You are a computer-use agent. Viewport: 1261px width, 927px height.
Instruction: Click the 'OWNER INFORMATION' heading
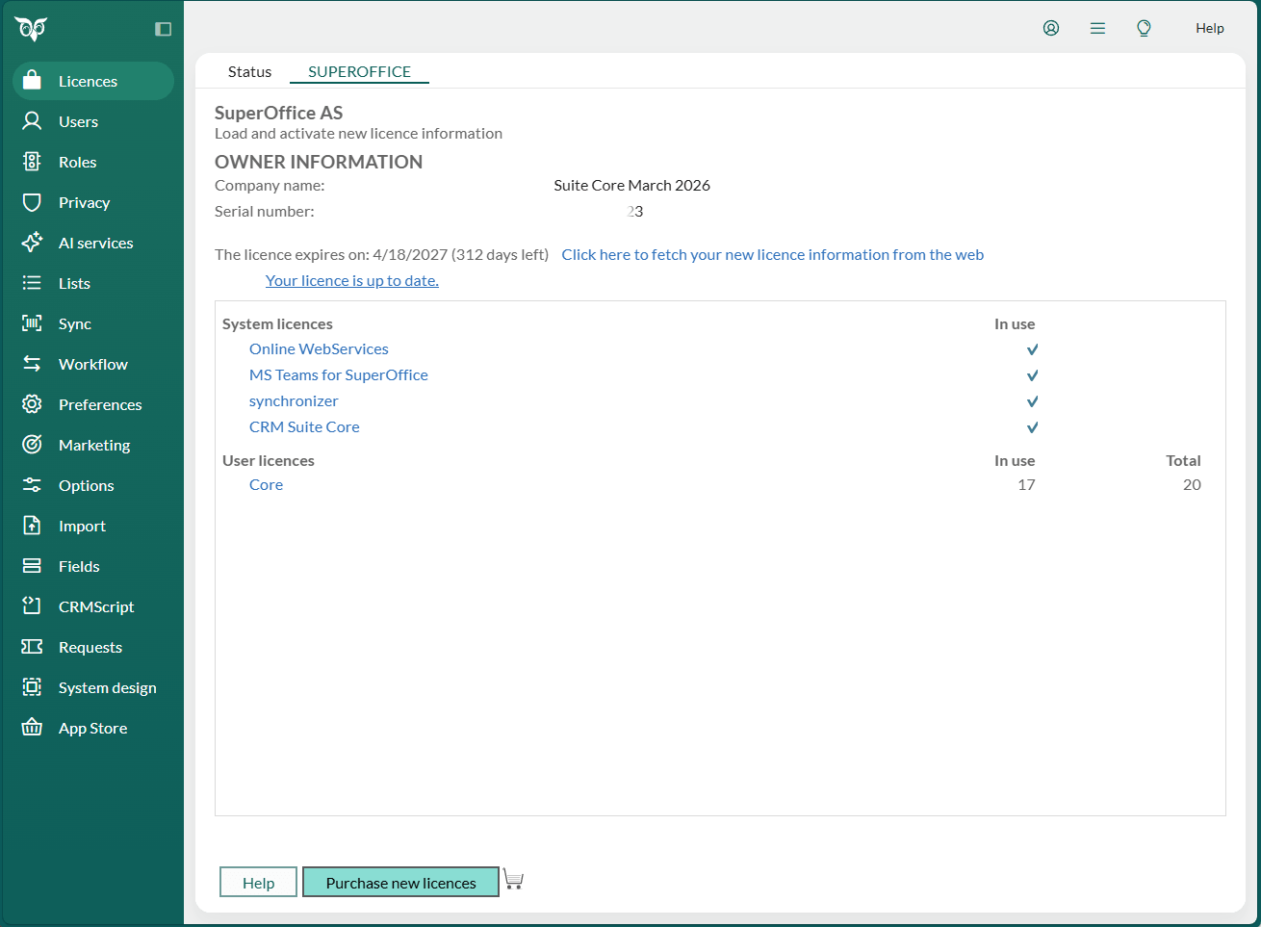319,162
